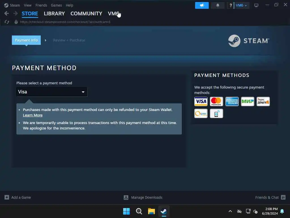Switch to the LIBRARY tab

coord(54,14)
